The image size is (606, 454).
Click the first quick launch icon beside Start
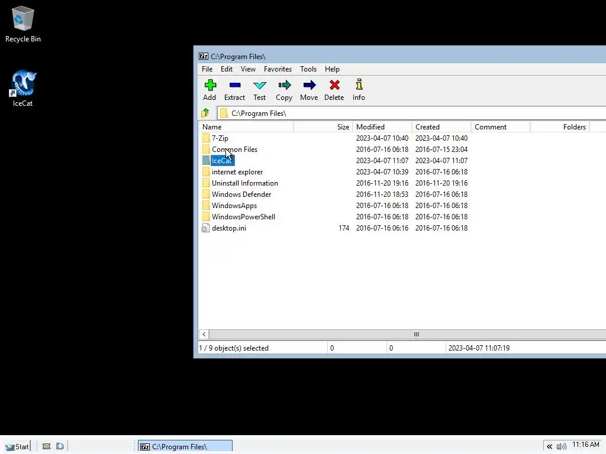[x=46, y=446]
